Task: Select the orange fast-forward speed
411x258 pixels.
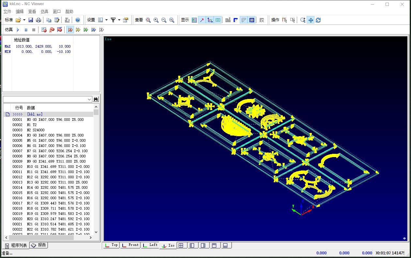Action: 70,30
